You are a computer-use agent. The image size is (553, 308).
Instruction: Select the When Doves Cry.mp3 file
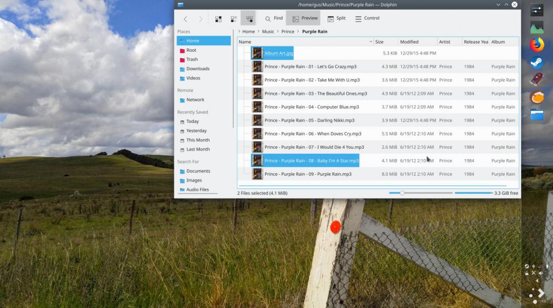click(313, 134)
